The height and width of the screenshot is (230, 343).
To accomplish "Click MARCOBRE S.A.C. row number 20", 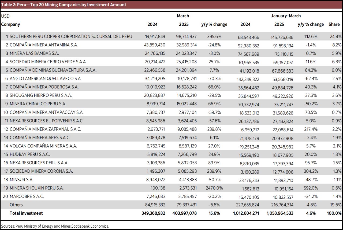I will 5,196.
